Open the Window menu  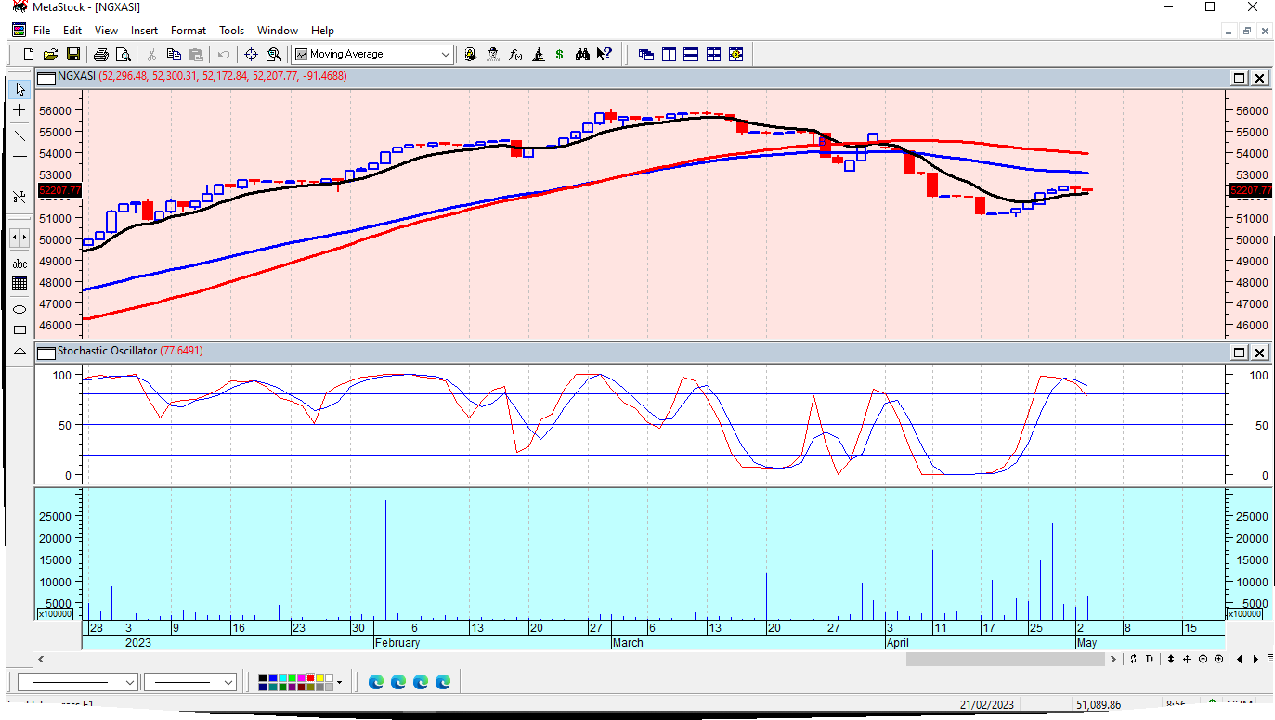(x=278, y=31)
